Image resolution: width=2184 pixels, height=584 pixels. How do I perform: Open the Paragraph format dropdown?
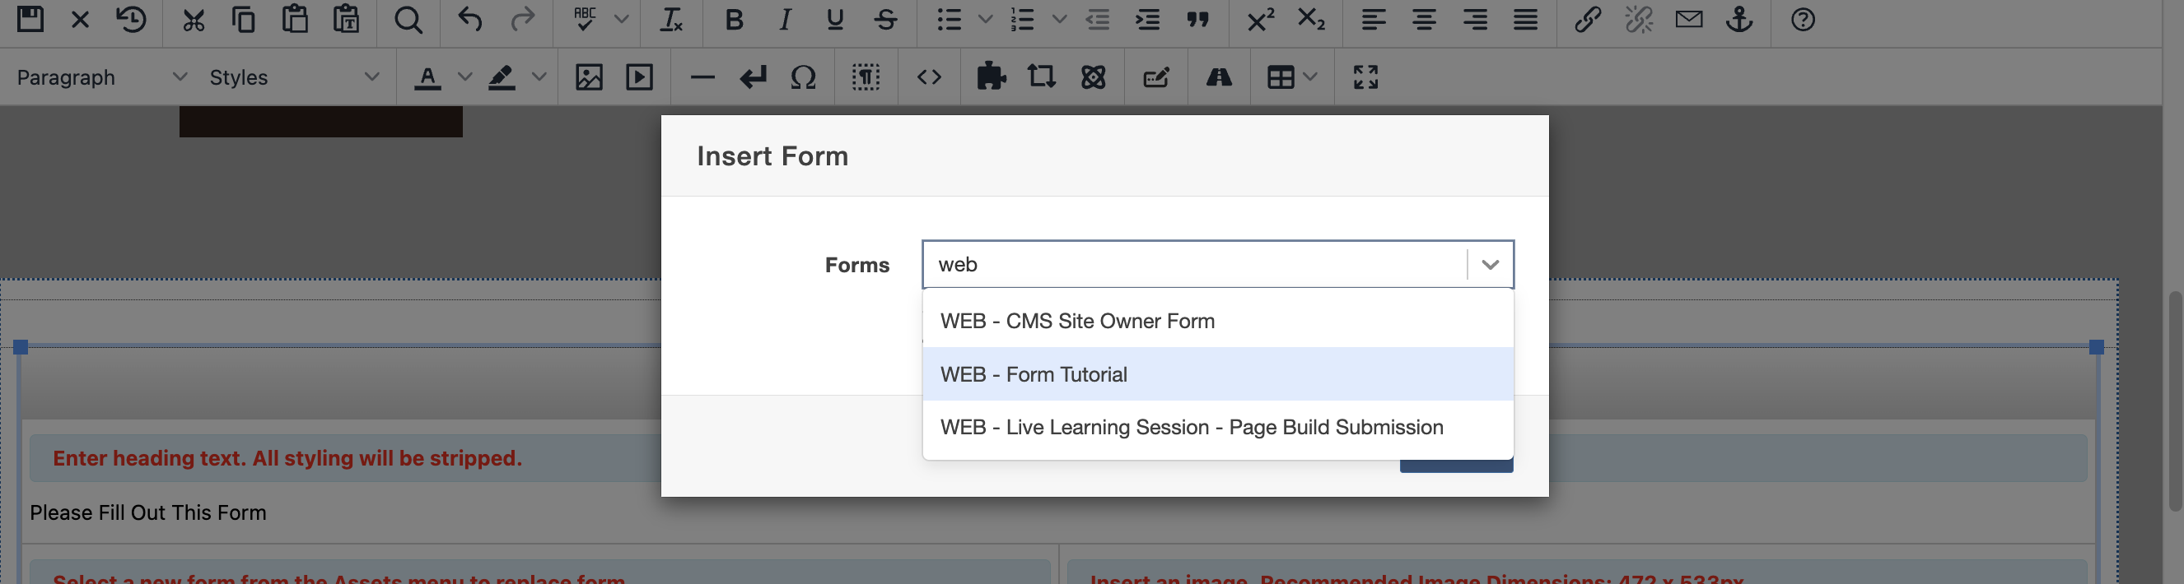[102, 77]
